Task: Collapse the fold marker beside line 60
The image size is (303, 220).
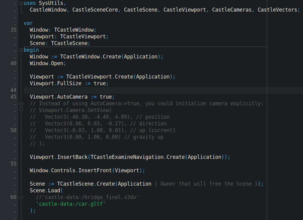Action: pyautogui.click(x=20, y=197)
